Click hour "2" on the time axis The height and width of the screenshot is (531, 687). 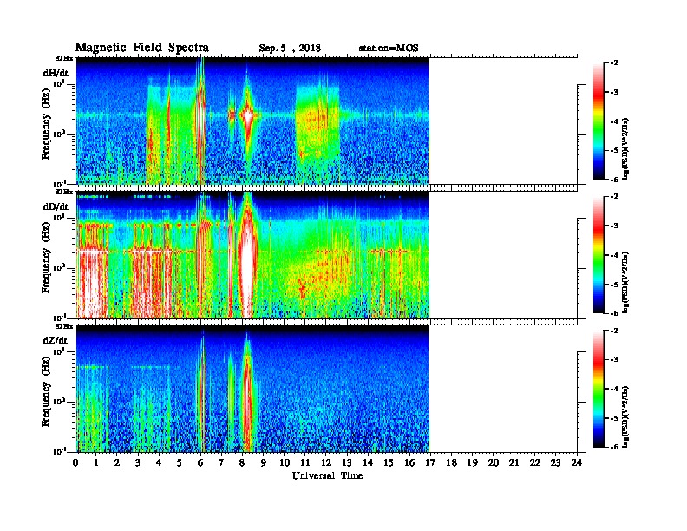tap(117, 463)
